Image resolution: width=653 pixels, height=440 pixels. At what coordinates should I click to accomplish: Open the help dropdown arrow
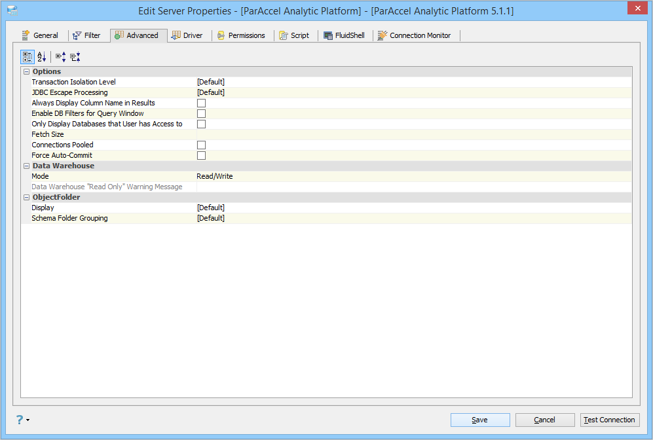[x=28, y=420]
